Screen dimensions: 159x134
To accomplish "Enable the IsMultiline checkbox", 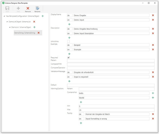I will [x=68, y=41].
